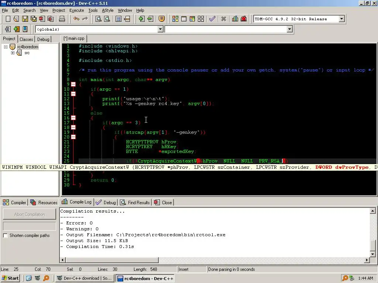Click the orange search icon in quick launch

(x=46, y=278)
